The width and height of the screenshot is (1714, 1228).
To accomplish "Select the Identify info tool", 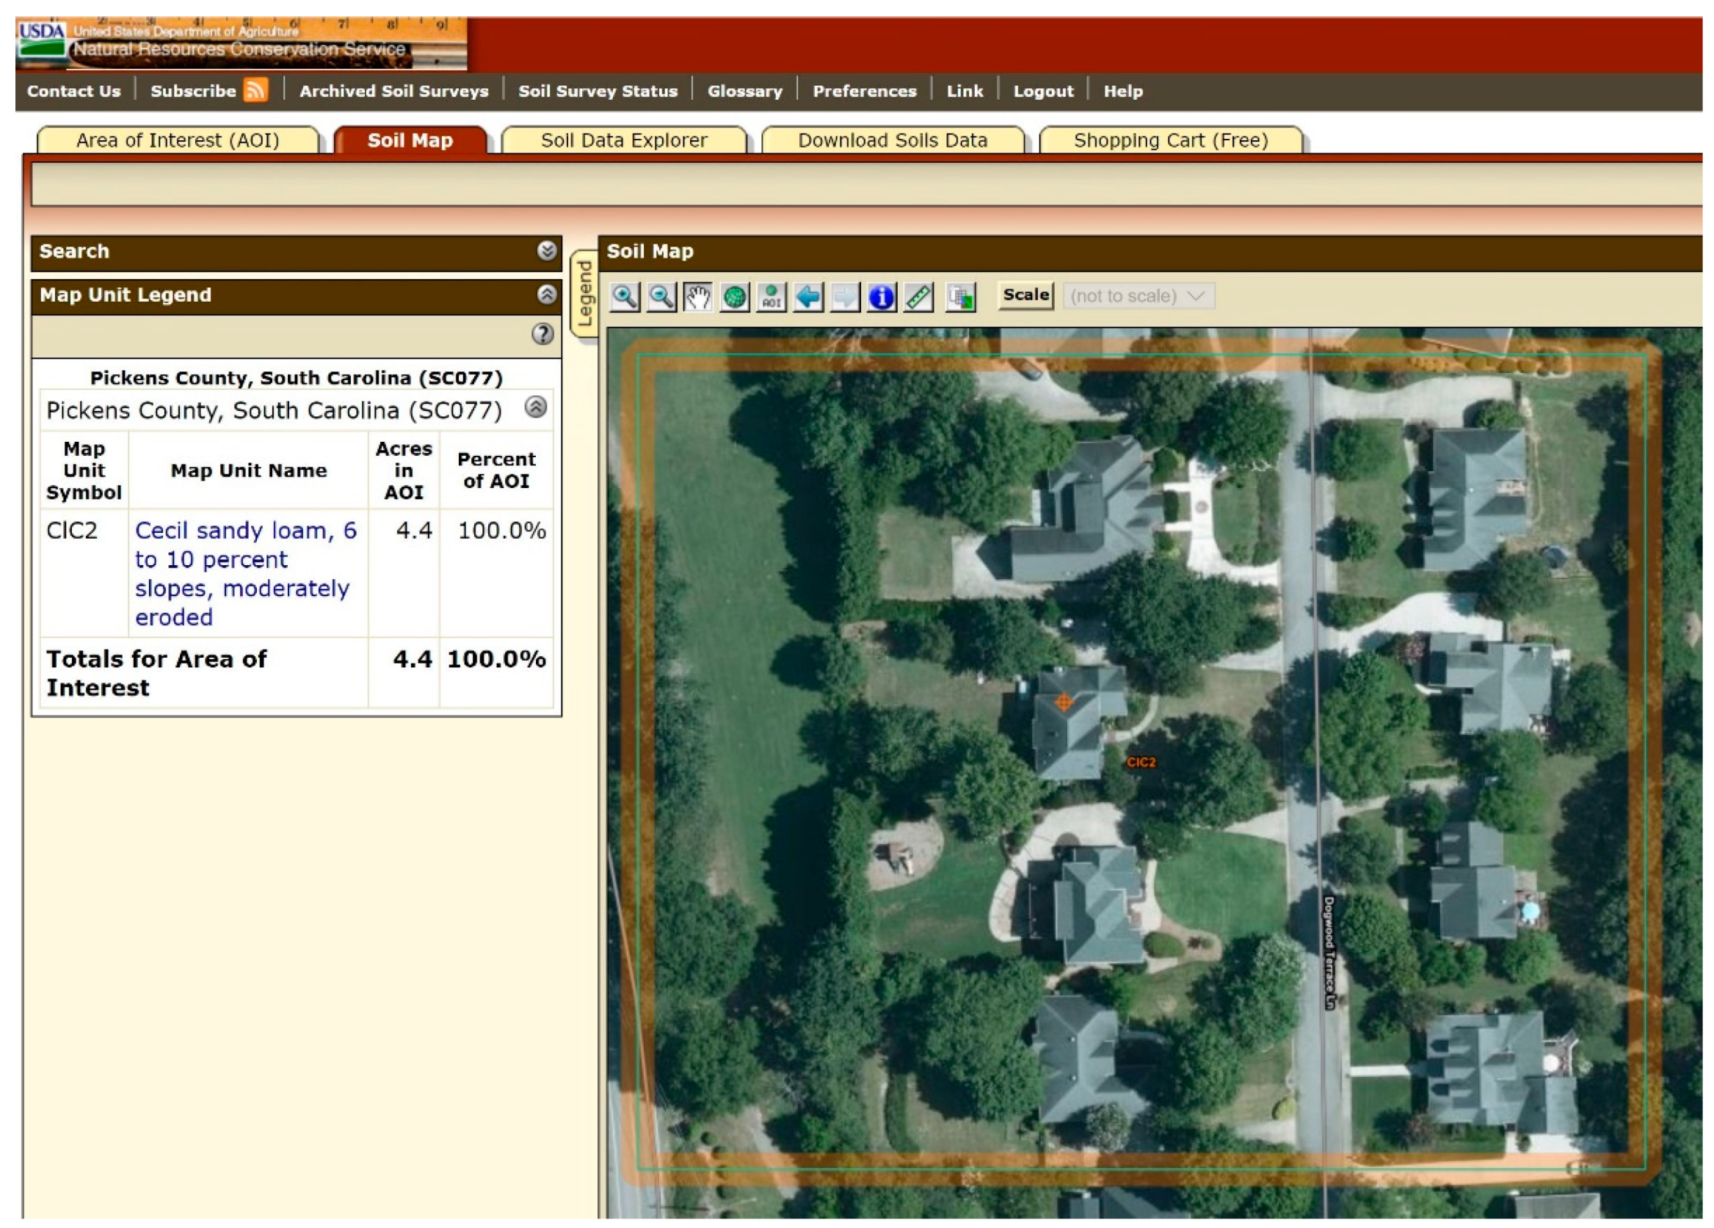I will pyautogui.click(x=881, y=297).
